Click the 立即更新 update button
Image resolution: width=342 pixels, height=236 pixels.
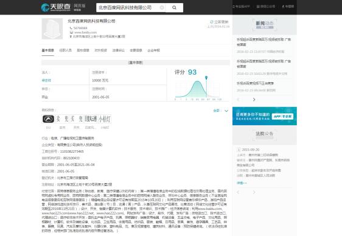point(219,22)
